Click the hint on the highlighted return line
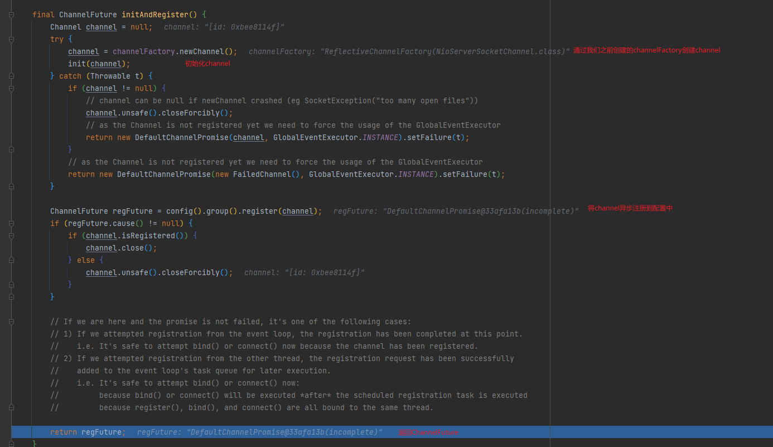The image size is (773, 447). click(260, 432)
